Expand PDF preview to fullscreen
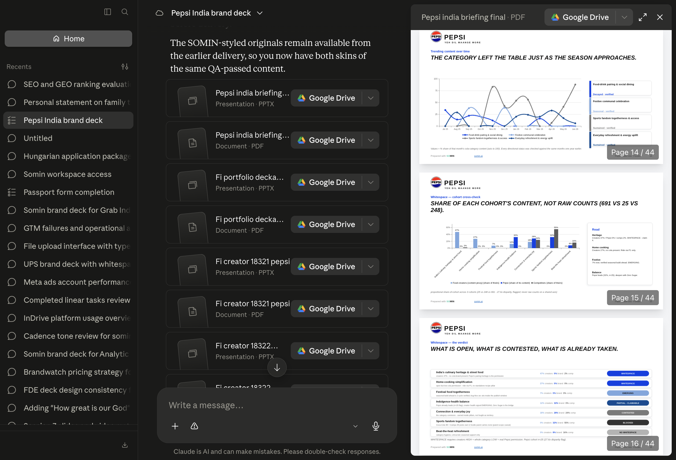Screen dimensions: 676x460 pos(643,17)
